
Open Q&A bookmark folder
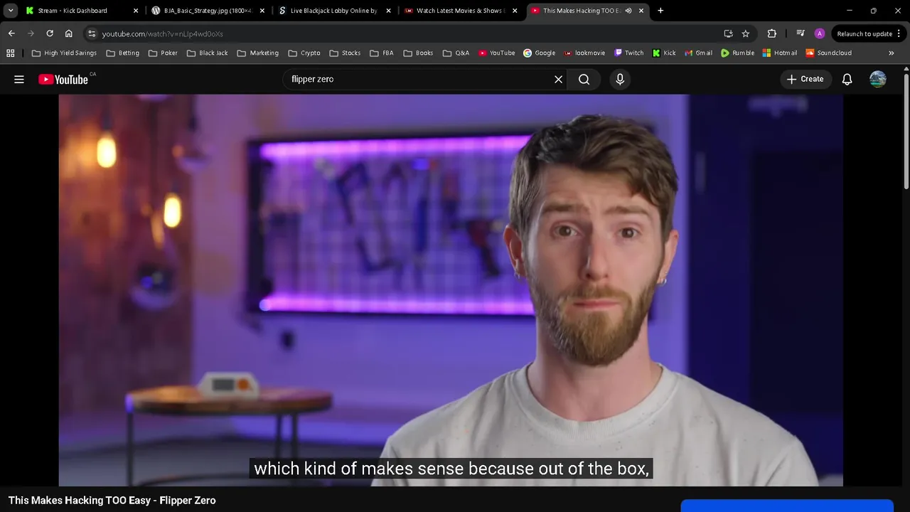click(456, 53)
